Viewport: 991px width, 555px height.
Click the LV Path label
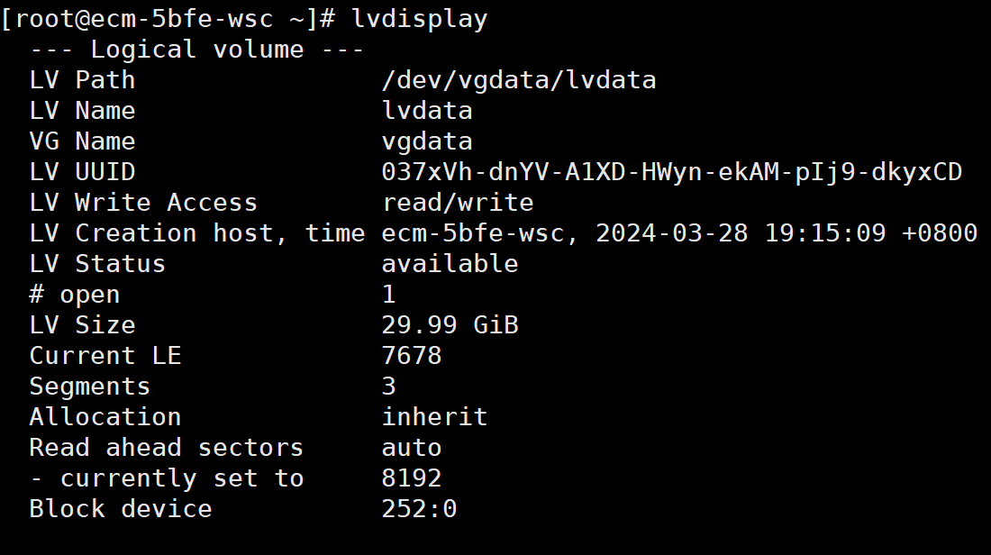[82, 80]
